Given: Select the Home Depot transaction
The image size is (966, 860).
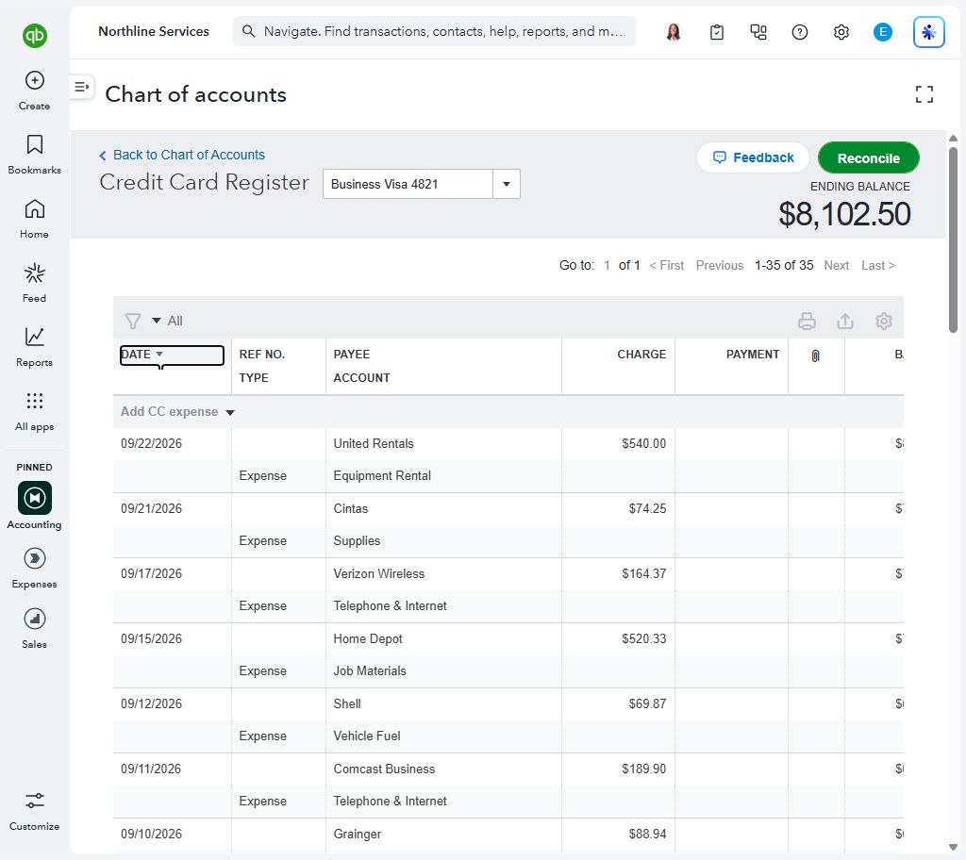Looking at the screenshot, I should (508, 655).
